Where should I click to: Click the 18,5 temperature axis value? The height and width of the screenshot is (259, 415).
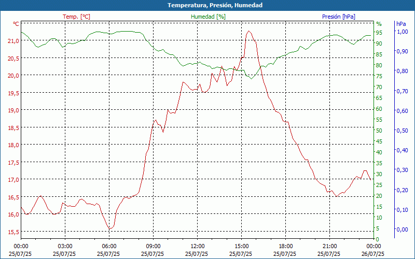click(14, 127)
